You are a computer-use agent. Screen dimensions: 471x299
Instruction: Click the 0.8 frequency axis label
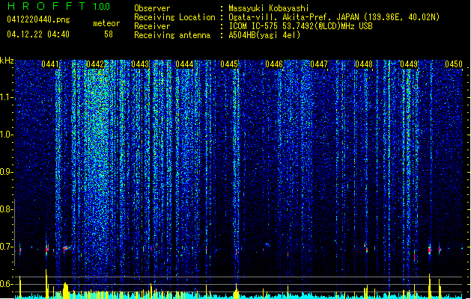(6, 209)
